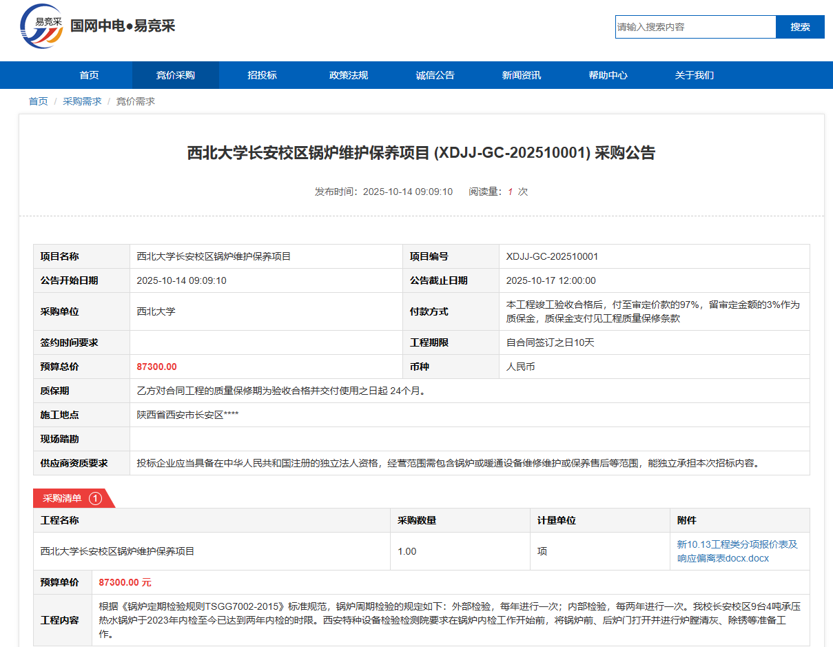Screen dimensions: 833x647
Task: Open the 招投标 menu item
Action: click(x=262, y=75)
